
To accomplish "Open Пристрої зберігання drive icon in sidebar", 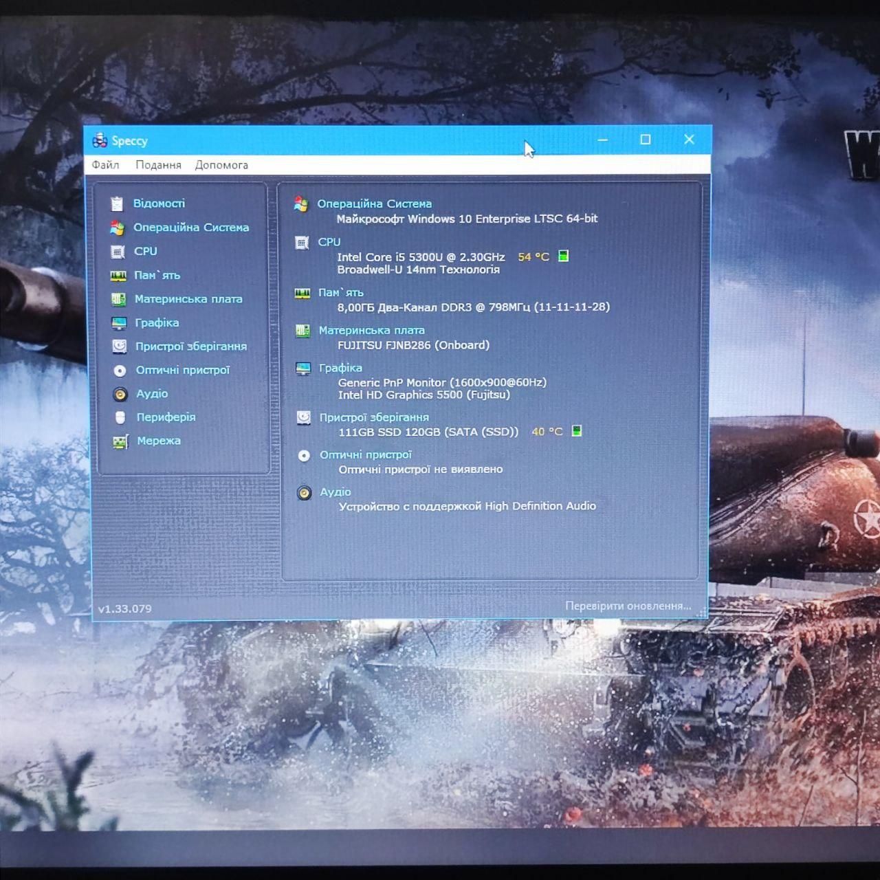I will pos(120,346).
